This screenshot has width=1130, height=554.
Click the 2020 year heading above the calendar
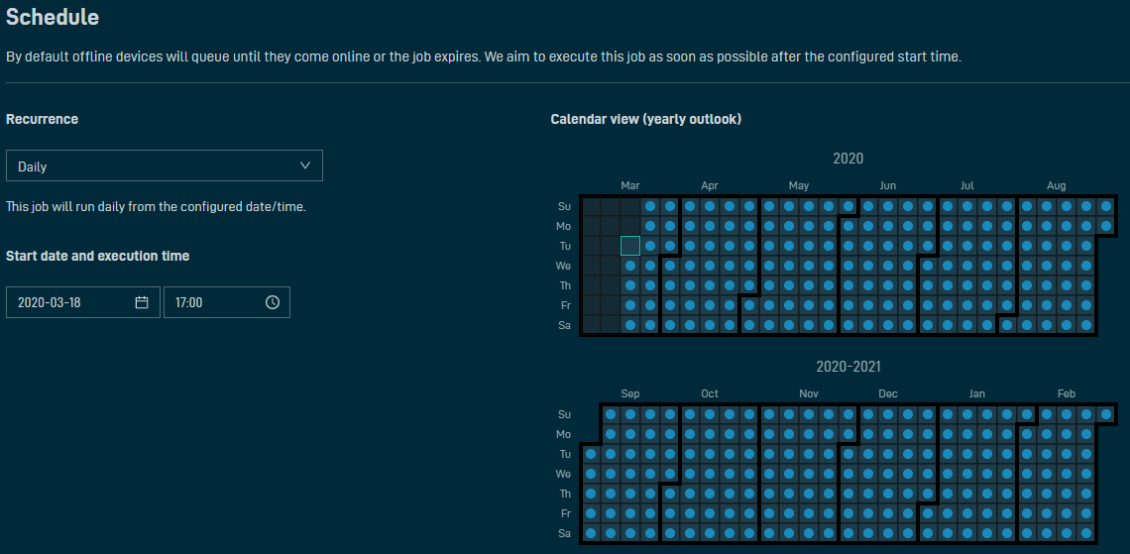848,159
